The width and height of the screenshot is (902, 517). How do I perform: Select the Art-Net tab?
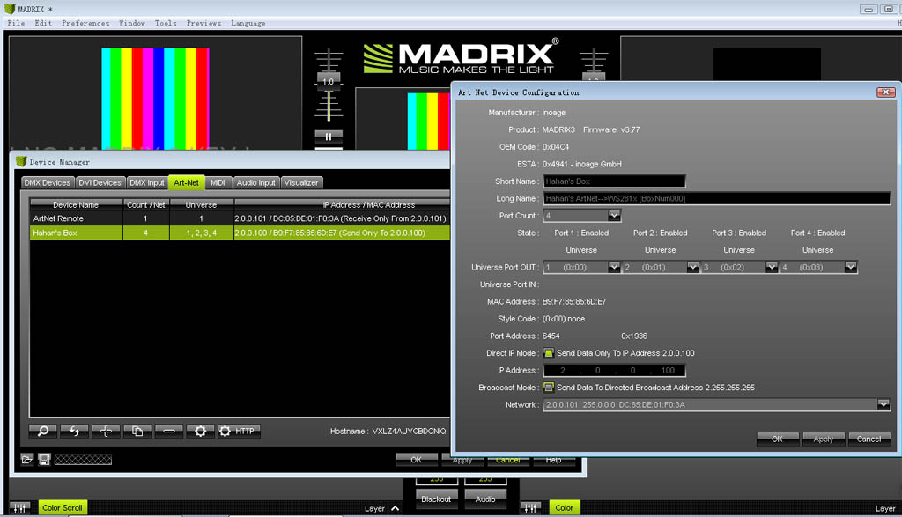[x=187, y=183]
